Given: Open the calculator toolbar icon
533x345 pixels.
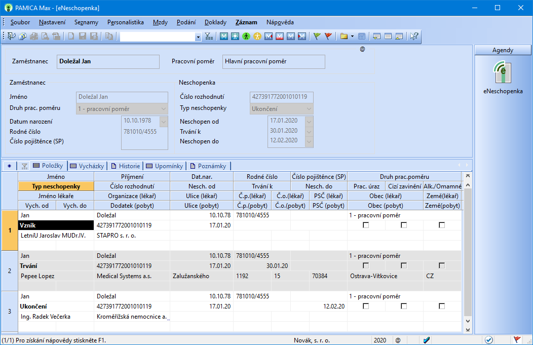Looking at the screenshot, I should [x=362, y=36].
